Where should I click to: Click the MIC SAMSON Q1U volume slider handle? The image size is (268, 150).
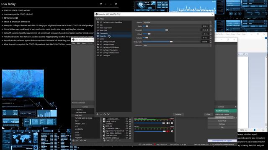[x=164, y=123]
